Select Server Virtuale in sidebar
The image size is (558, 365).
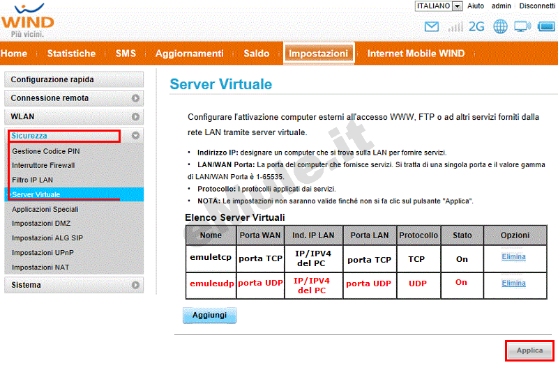(74, 194)
